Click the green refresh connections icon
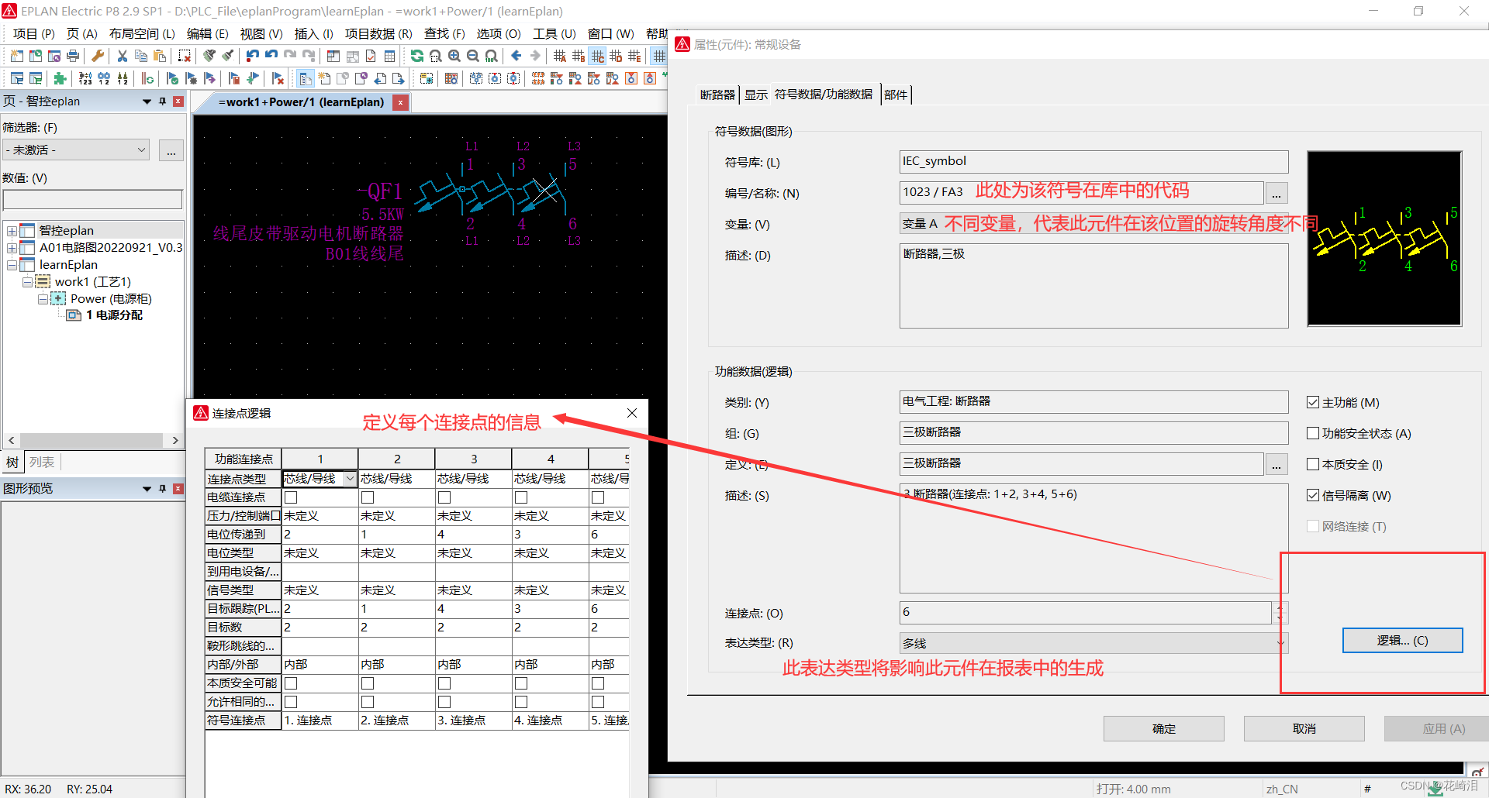 [x=416, y=55]
